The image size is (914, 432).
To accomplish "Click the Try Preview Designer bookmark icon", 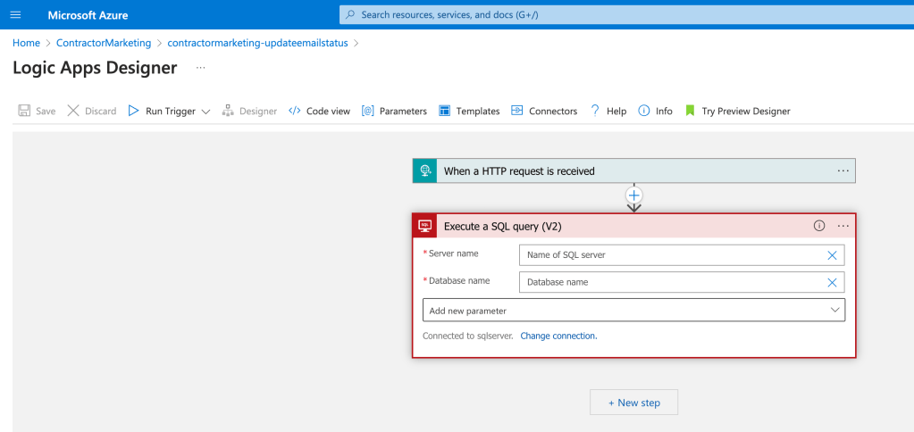I will coord(690,111).
